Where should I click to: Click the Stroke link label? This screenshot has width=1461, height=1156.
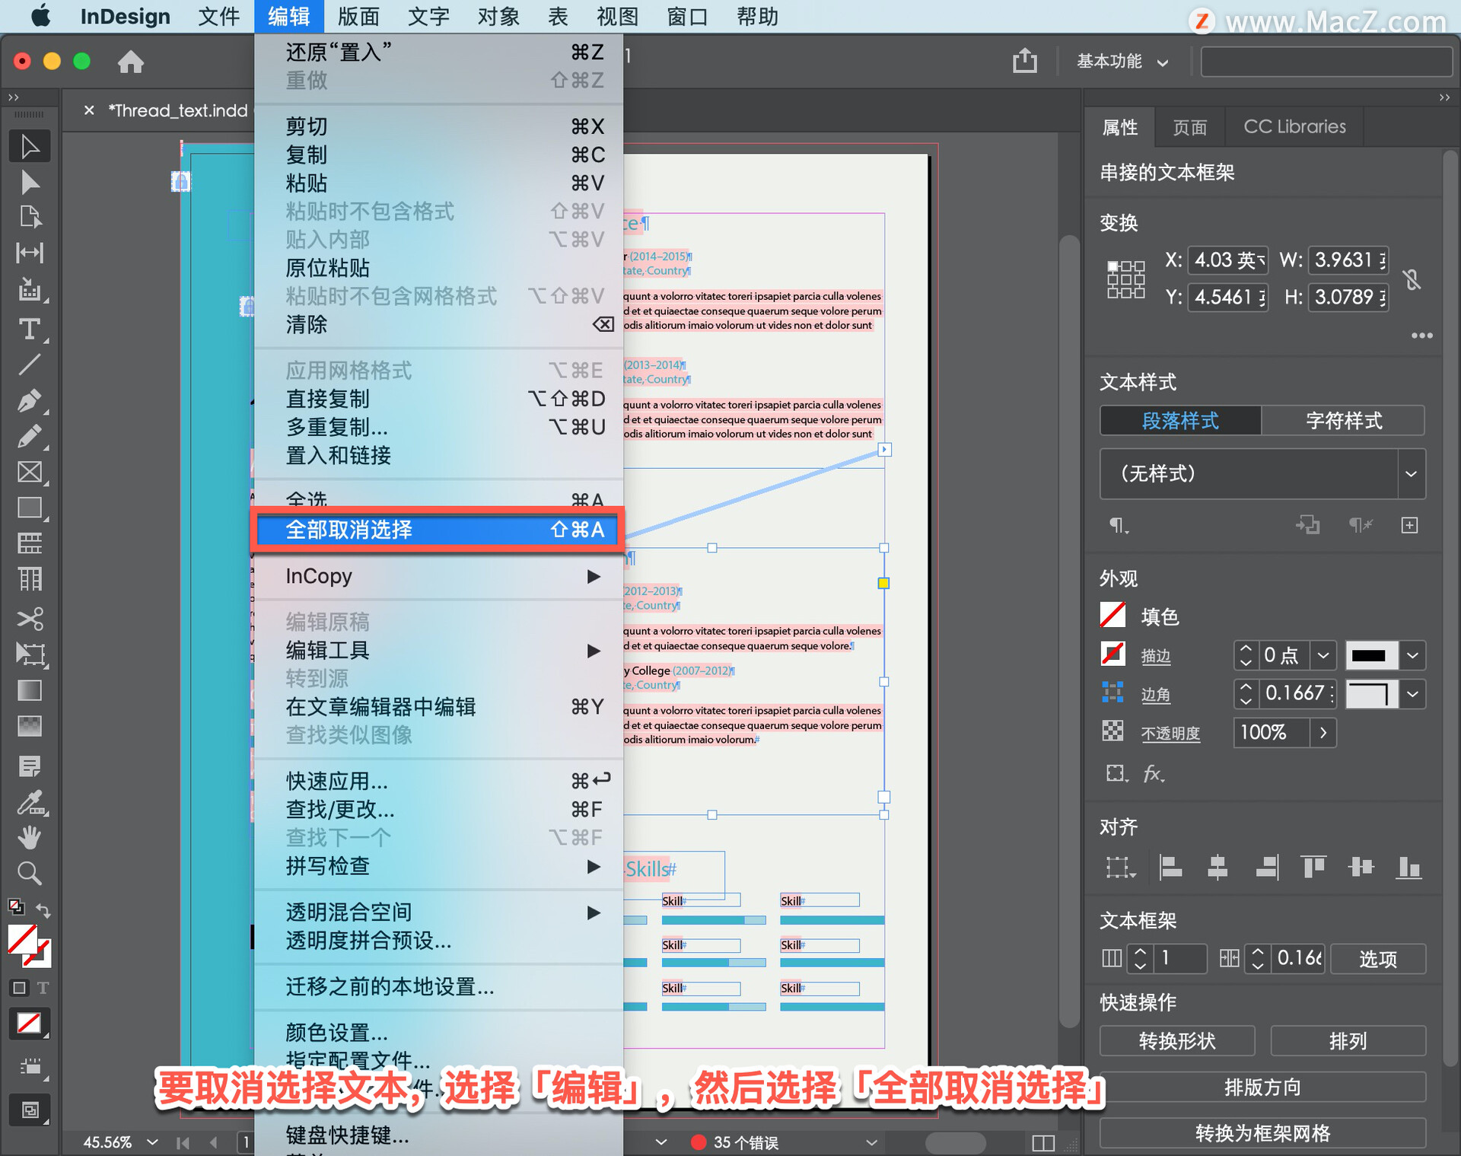1155,656
